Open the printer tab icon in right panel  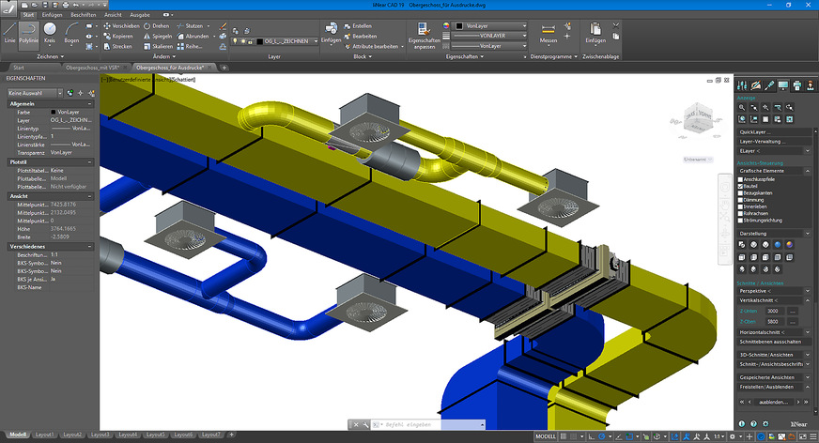(x=796, y=85)
